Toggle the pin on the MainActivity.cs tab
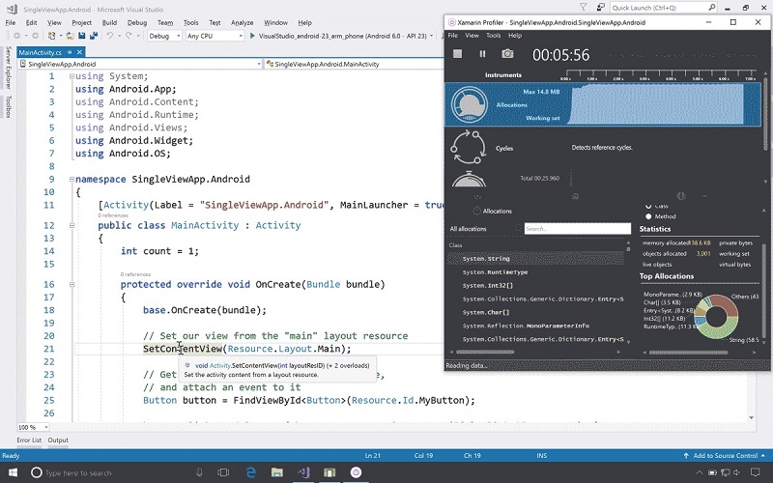The image size is (773, 483). point(70,52)
